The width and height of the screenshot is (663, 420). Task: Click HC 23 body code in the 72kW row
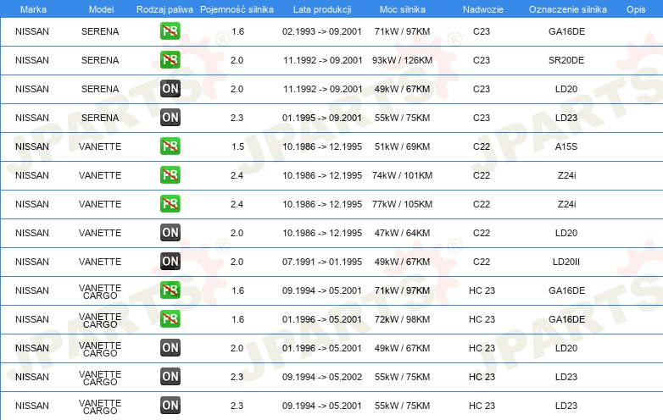482,319
